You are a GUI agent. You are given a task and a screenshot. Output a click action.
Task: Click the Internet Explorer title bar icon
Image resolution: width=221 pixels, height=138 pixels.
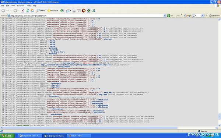[1, 2]
